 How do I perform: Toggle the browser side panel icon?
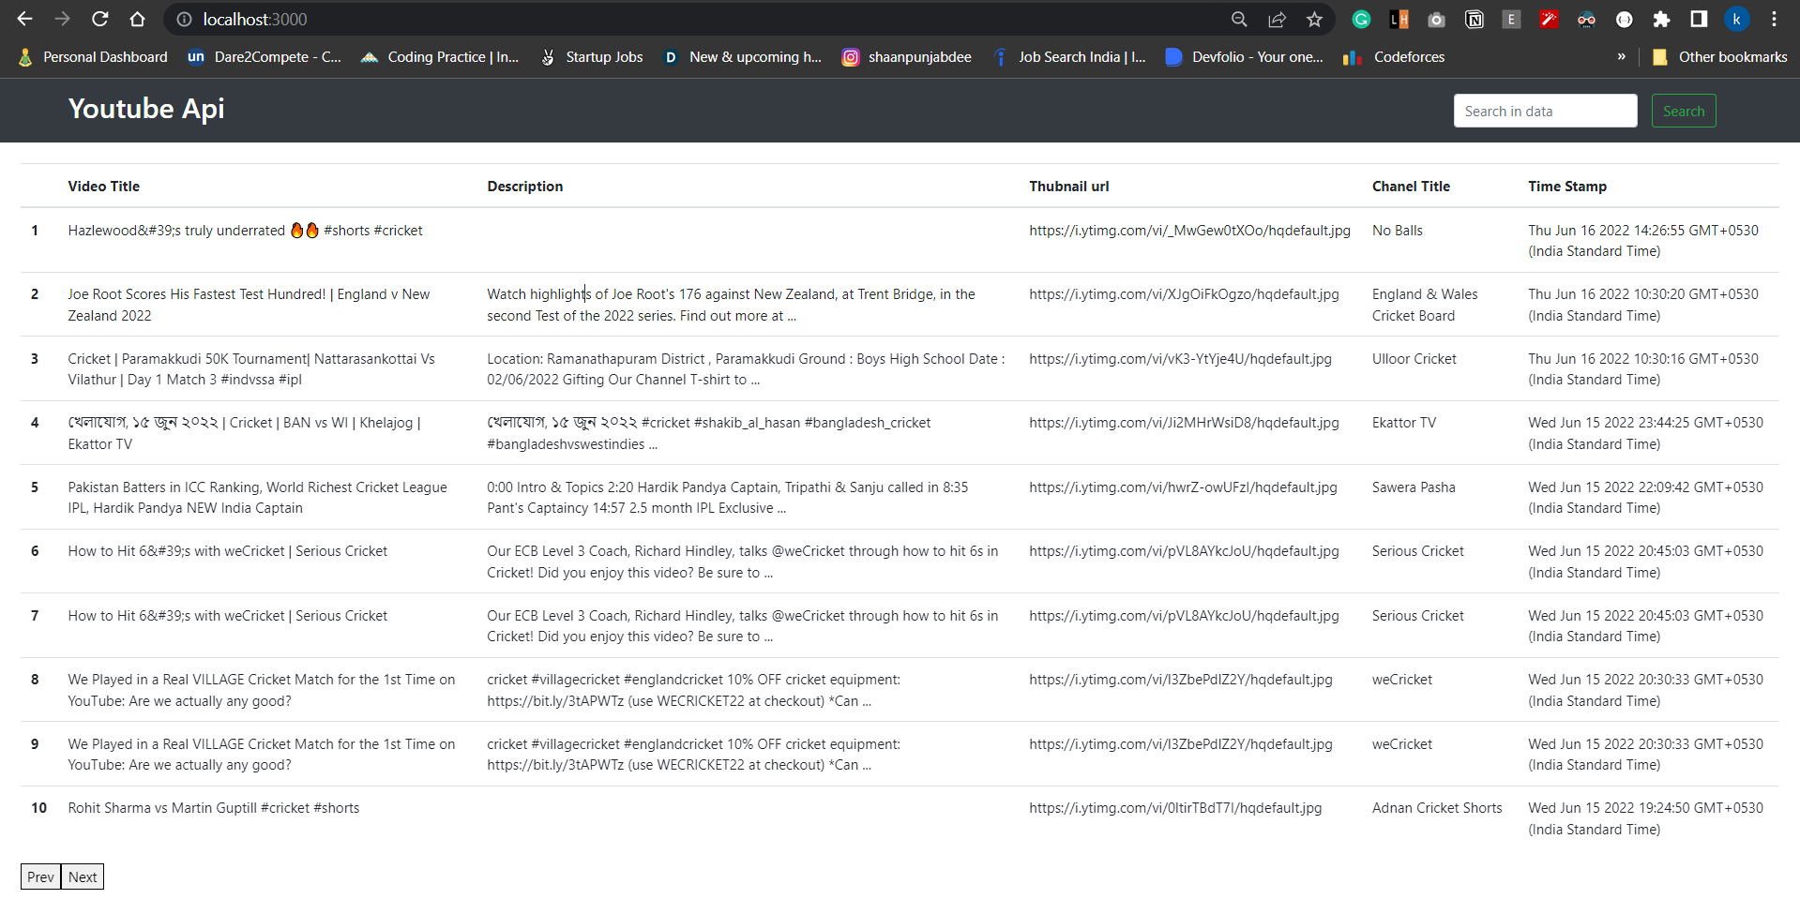click(1699, 19)
